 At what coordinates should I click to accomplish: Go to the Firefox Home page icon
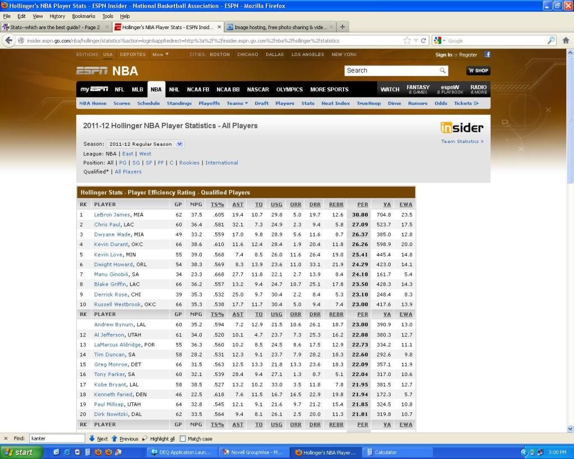point(566,40)
